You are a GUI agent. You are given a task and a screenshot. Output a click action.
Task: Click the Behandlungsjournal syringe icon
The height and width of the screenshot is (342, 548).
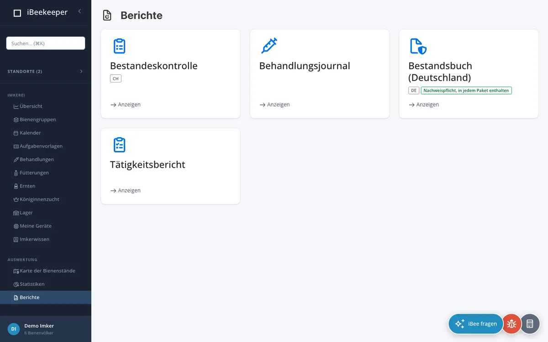pos(269,46)
